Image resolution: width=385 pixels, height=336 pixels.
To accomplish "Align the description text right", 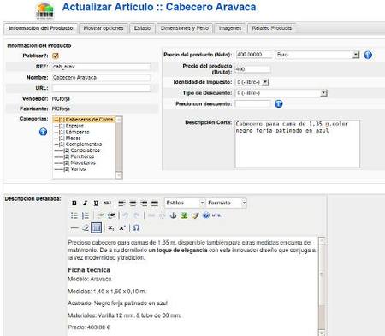I will pyautogui.click(x=144, y=203).
